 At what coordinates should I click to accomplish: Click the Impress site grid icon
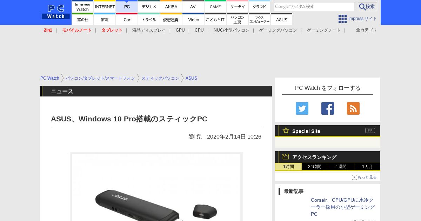(x=342, y=19)
